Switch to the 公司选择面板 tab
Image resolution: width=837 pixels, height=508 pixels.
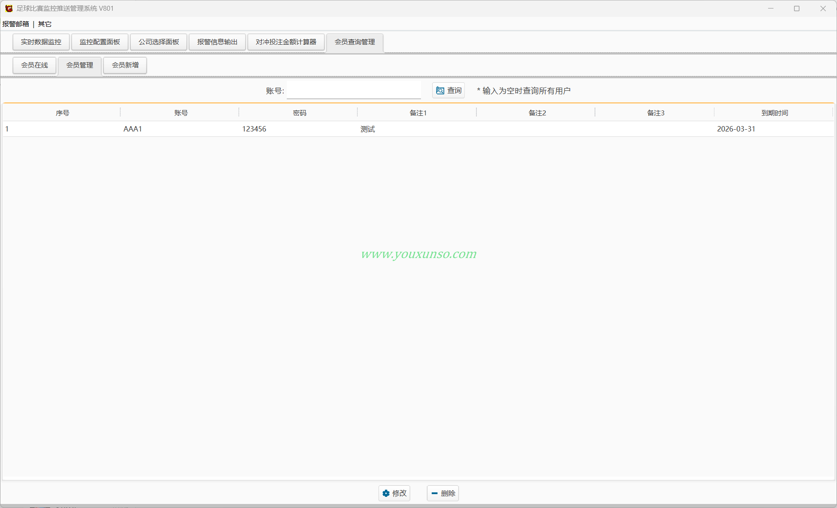(x=159, y=42)
